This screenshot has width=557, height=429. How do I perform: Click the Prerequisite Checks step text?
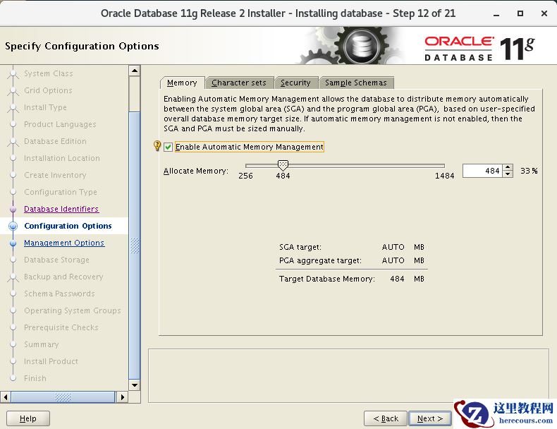(61, 327)
